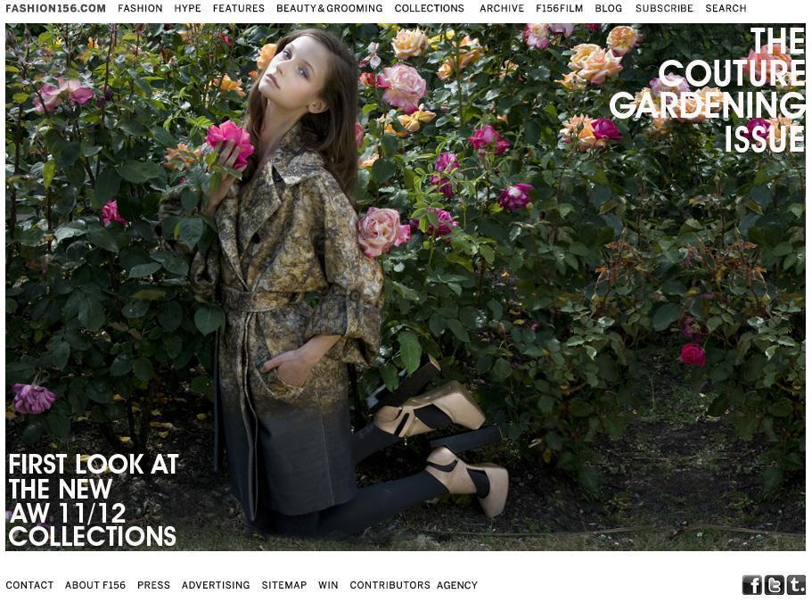Open the COLLECTIONS menu item
Image resolution: width=812 pixels, height=602 pixels.
[x=430, y=8]
